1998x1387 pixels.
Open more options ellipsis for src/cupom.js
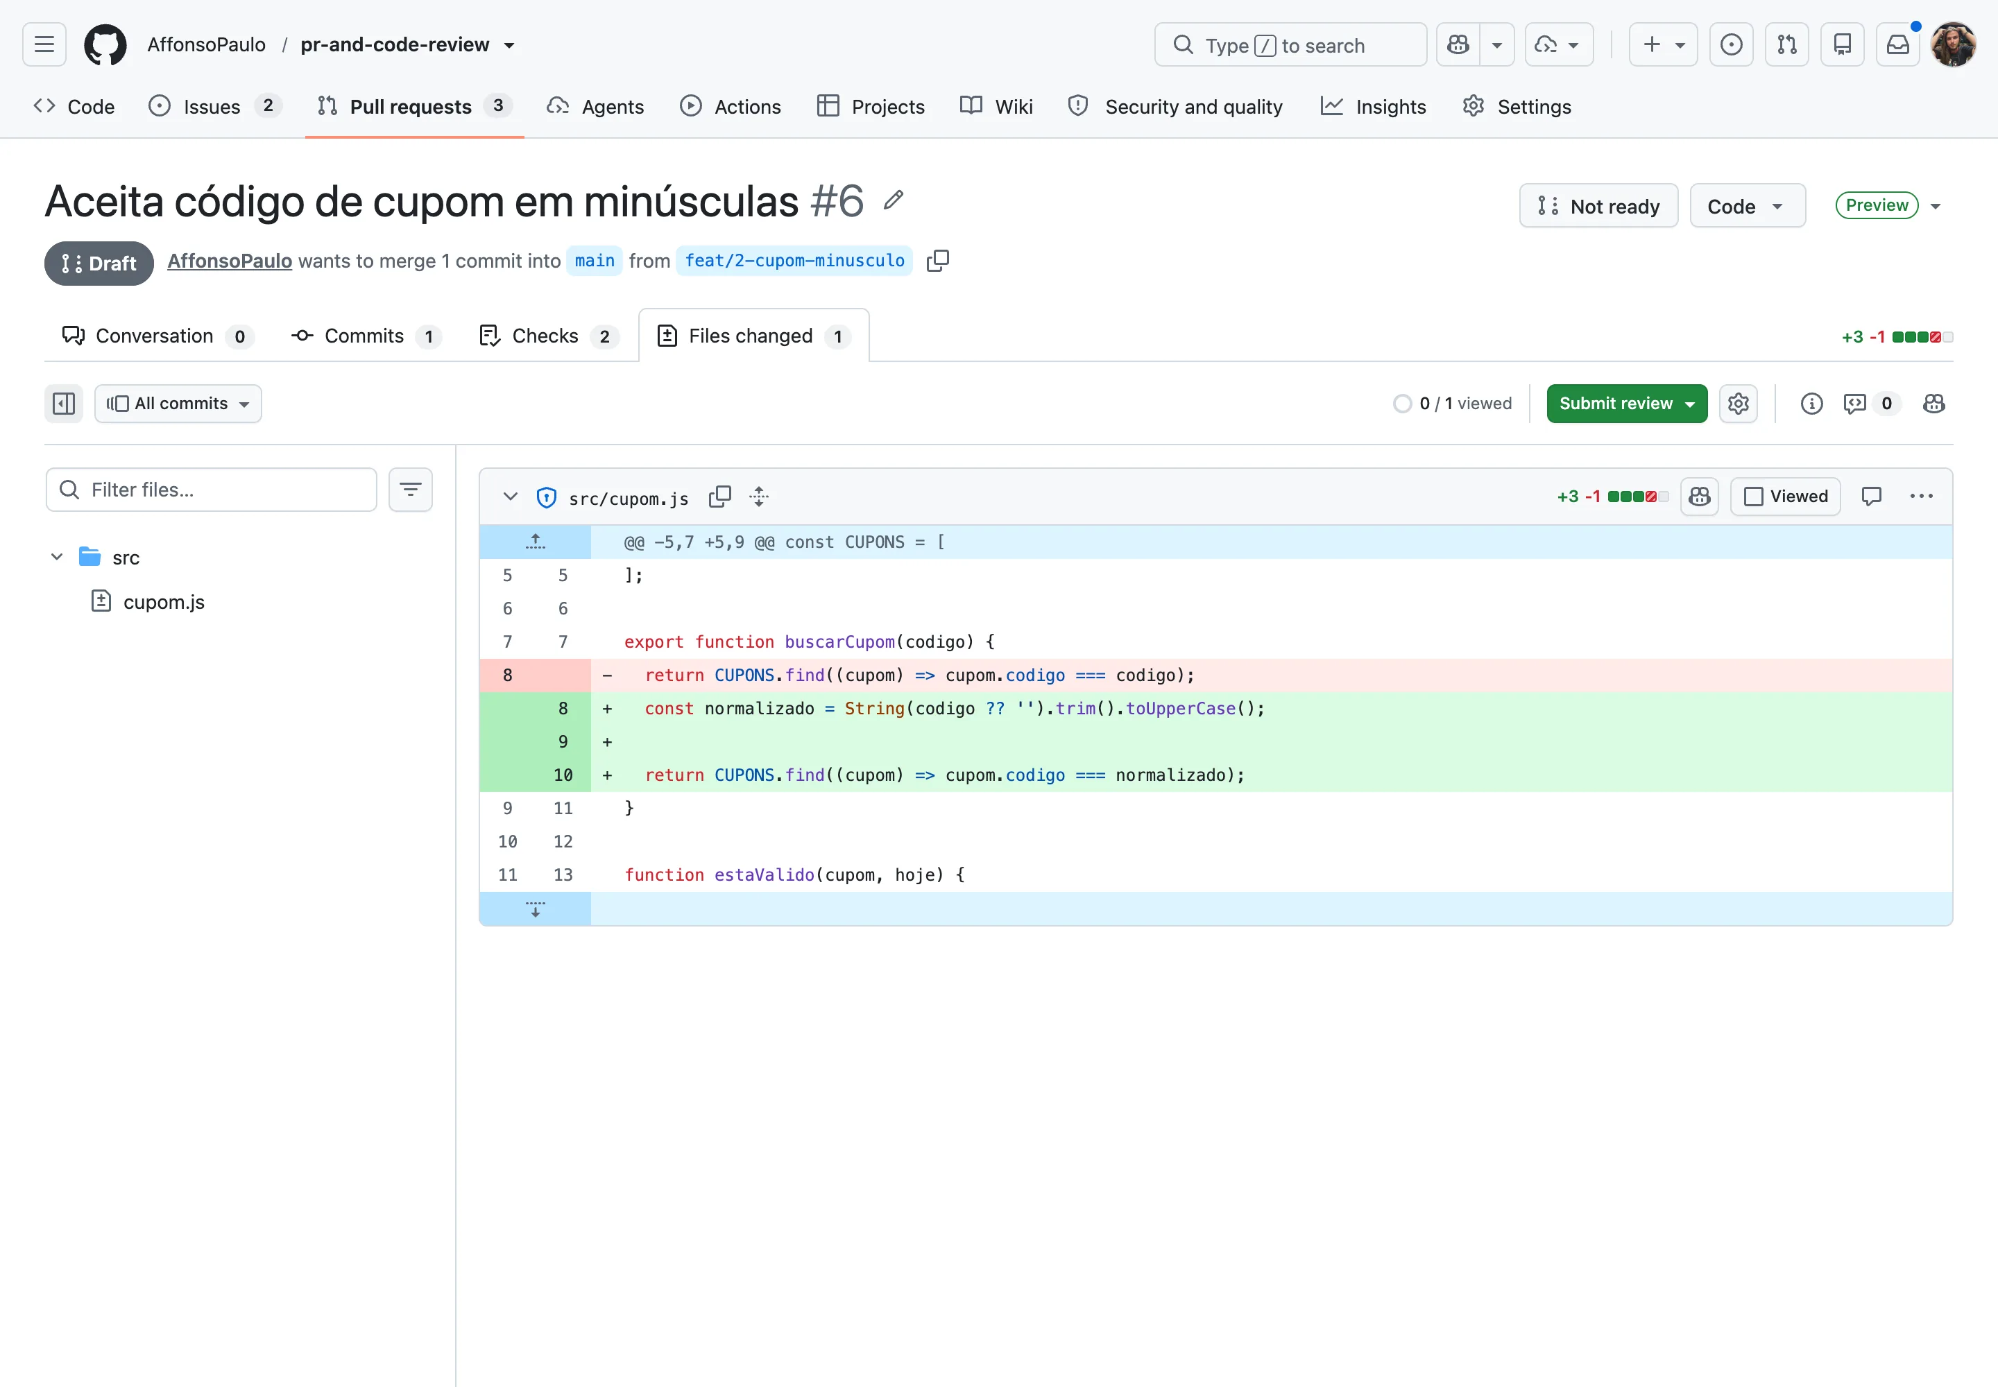click(1920, 497)
